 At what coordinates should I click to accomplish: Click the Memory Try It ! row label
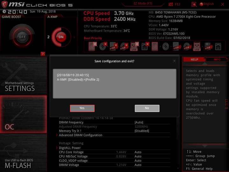70,131
